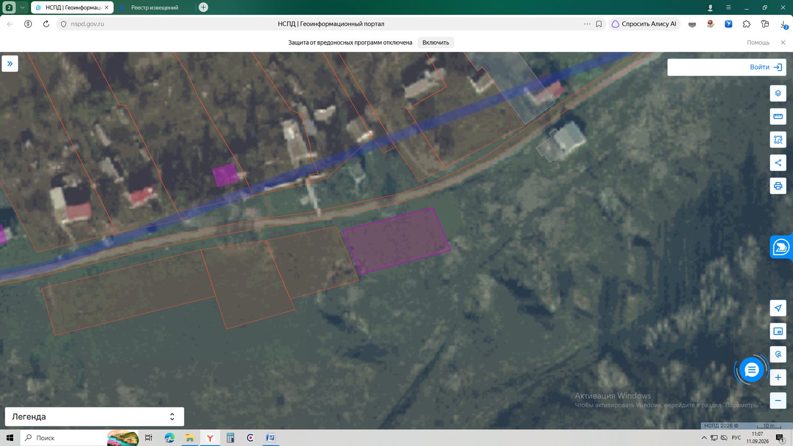The width and height of the screenshot is (793, 446).
Task: Reload the current page
Action: [x=46, y=24]
